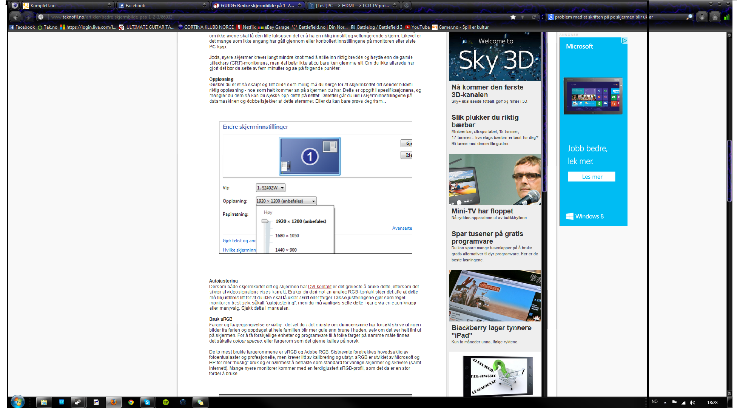Bookmark this page with the star icon
The width and height of the screenshot is (737, 417).
(513, 17)
